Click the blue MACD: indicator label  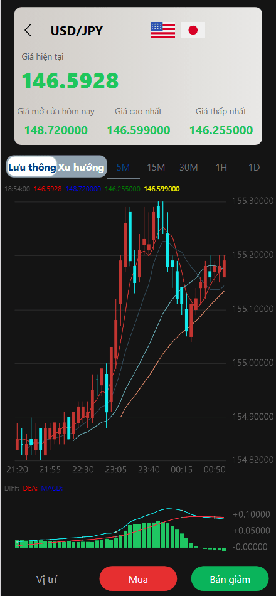point(52,489)
